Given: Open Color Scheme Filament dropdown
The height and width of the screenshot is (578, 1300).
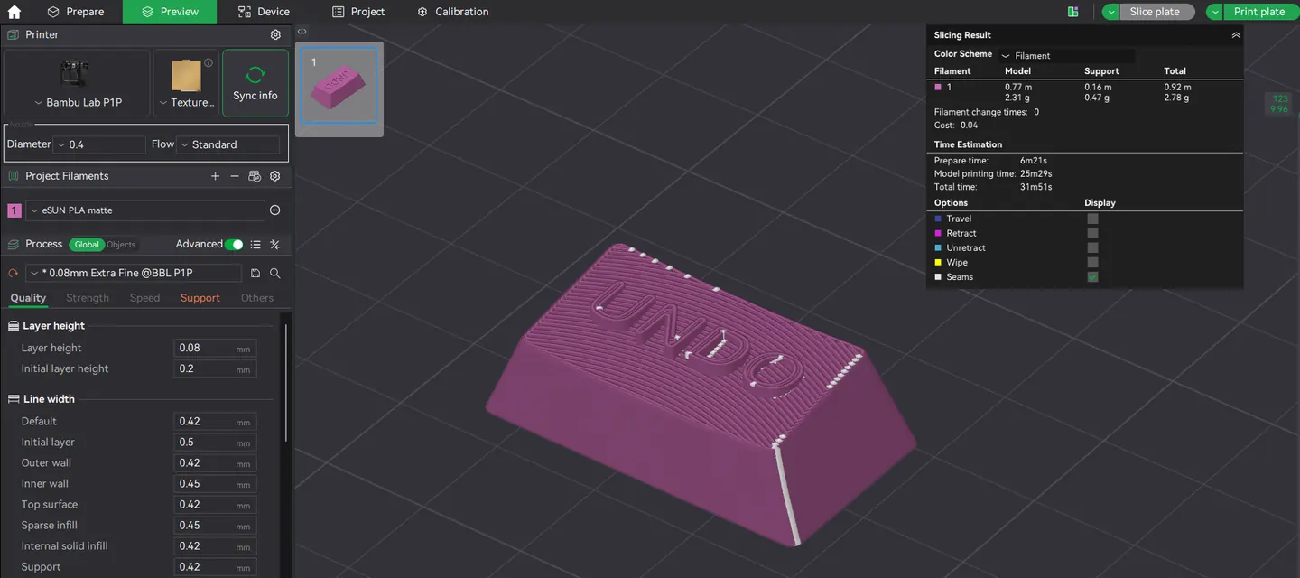Looking at the screenshot, I should click(1067, 55).
